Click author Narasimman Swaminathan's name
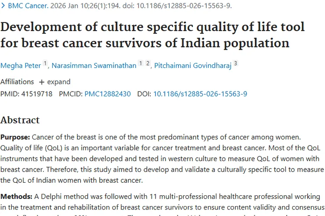The image size is (325, 216). pyautogui.click(x=94, y=66)
